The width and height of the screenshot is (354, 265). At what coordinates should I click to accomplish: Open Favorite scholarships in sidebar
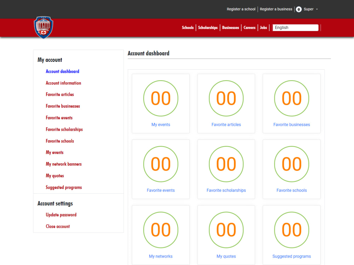click(x=64, y=129)
